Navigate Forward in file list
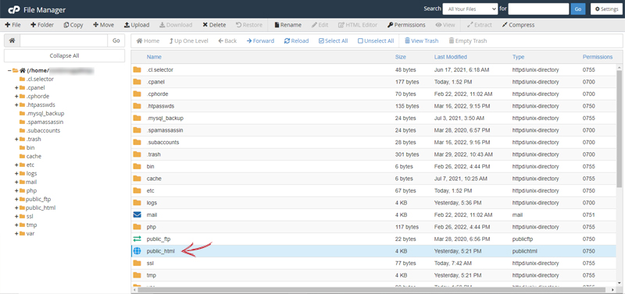This screenshot has width=625, height=294. [260, 41]
